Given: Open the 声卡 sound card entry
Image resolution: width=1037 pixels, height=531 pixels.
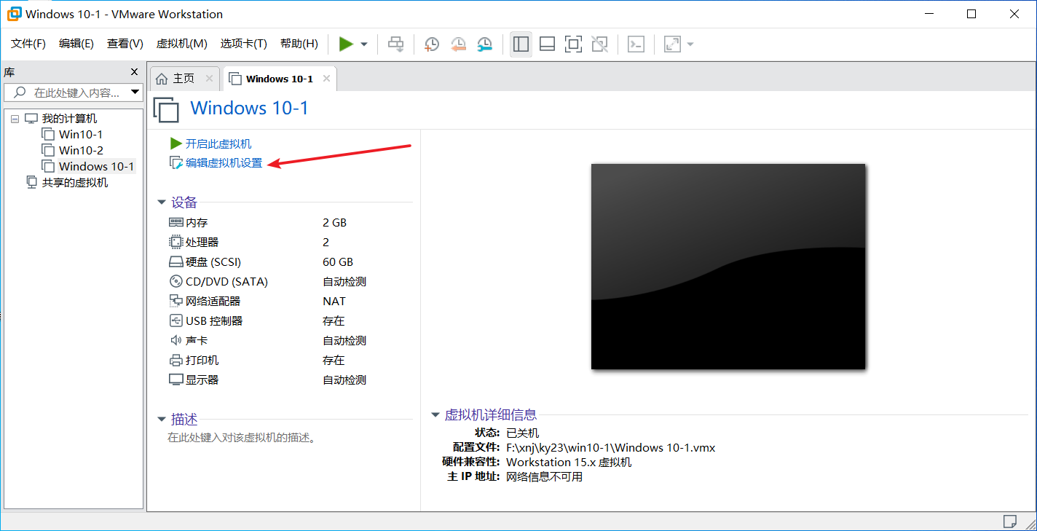Looking at the screenshot, I should (x=197, y=341).
